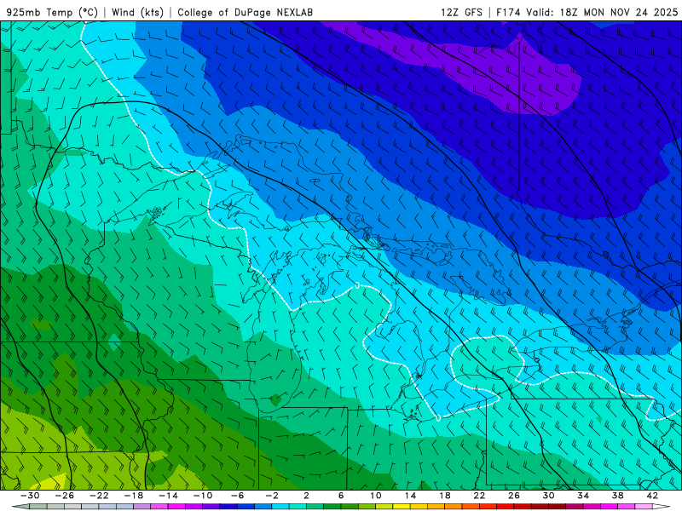
Task: Click 'Valid: 18Z MON NOV 24 2025' text
Action: [x=602, y=12]
